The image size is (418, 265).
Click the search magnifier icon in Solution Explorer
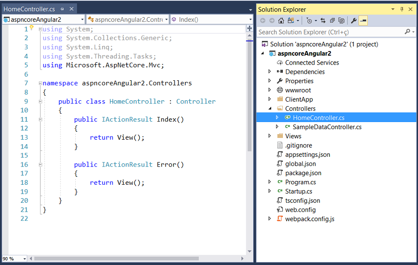point(407,32)
